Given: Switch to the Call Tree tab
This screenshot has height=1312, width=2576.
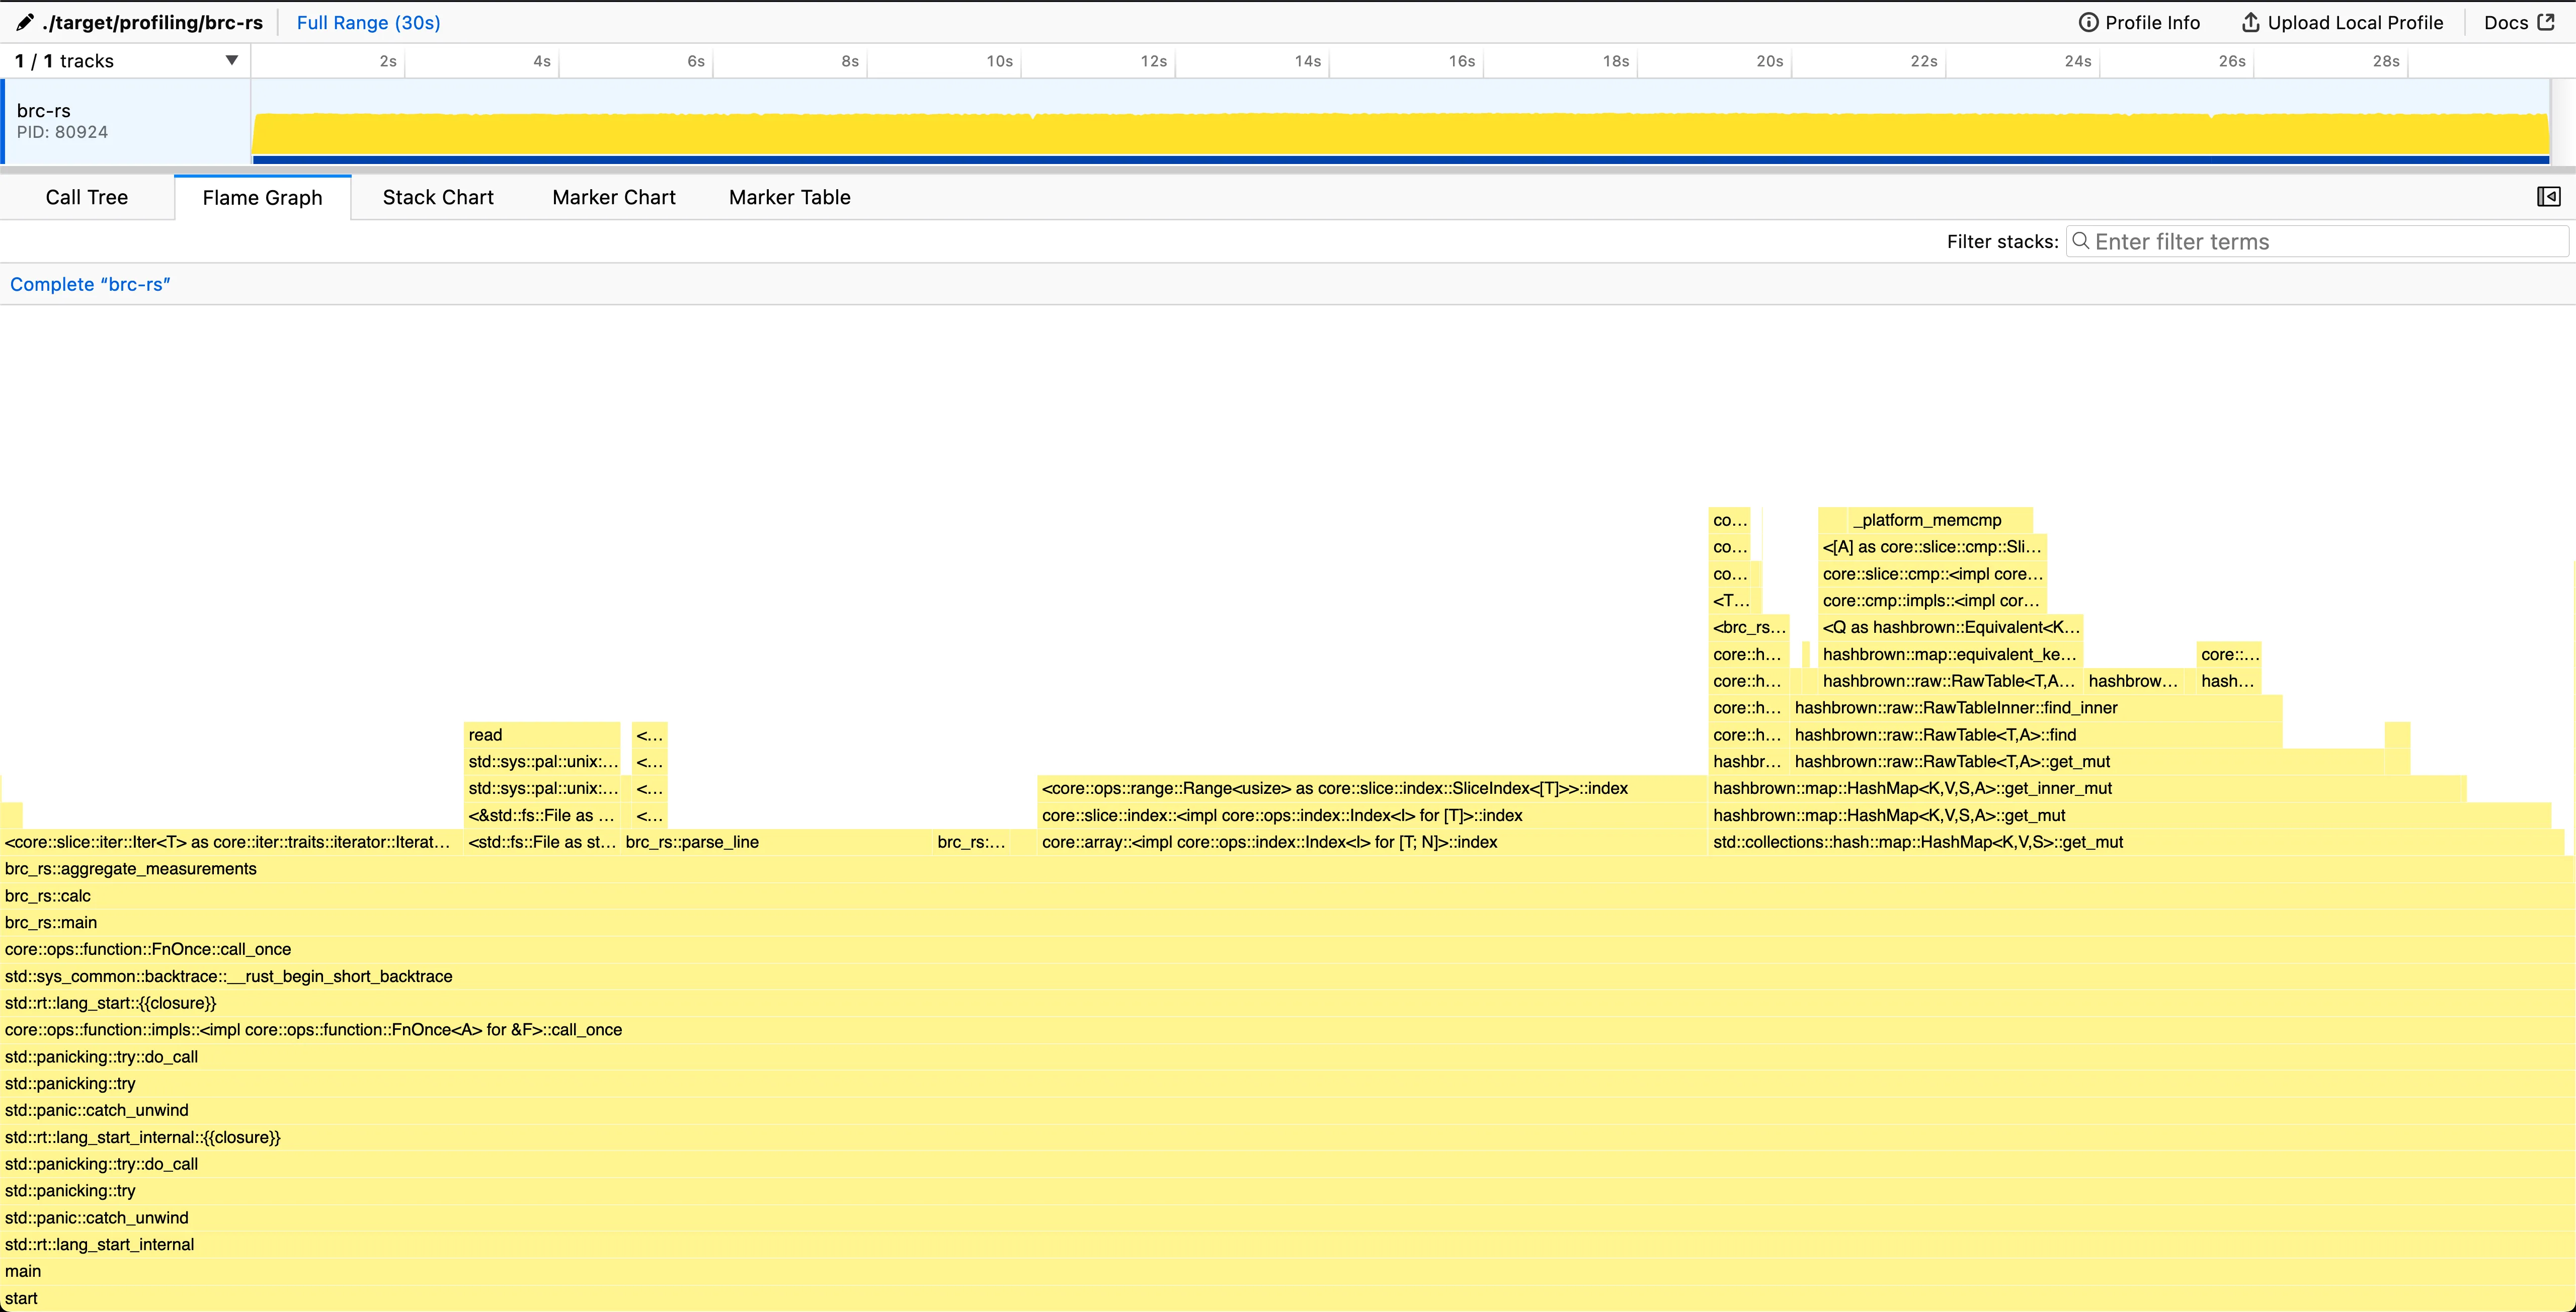Looking at the screenshot, I should coord(86,197).
